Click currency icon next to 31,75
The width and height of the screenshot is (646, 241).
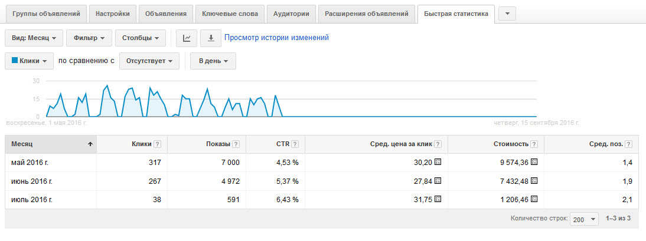tap(438, 200)
